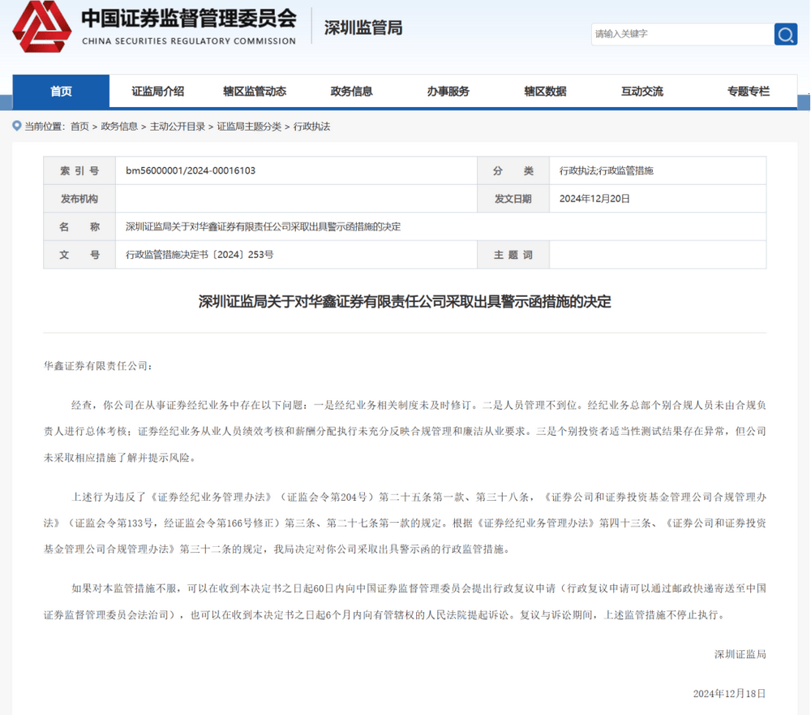
Task: Open the 首页 navigation tab
Action: [61, 92]
